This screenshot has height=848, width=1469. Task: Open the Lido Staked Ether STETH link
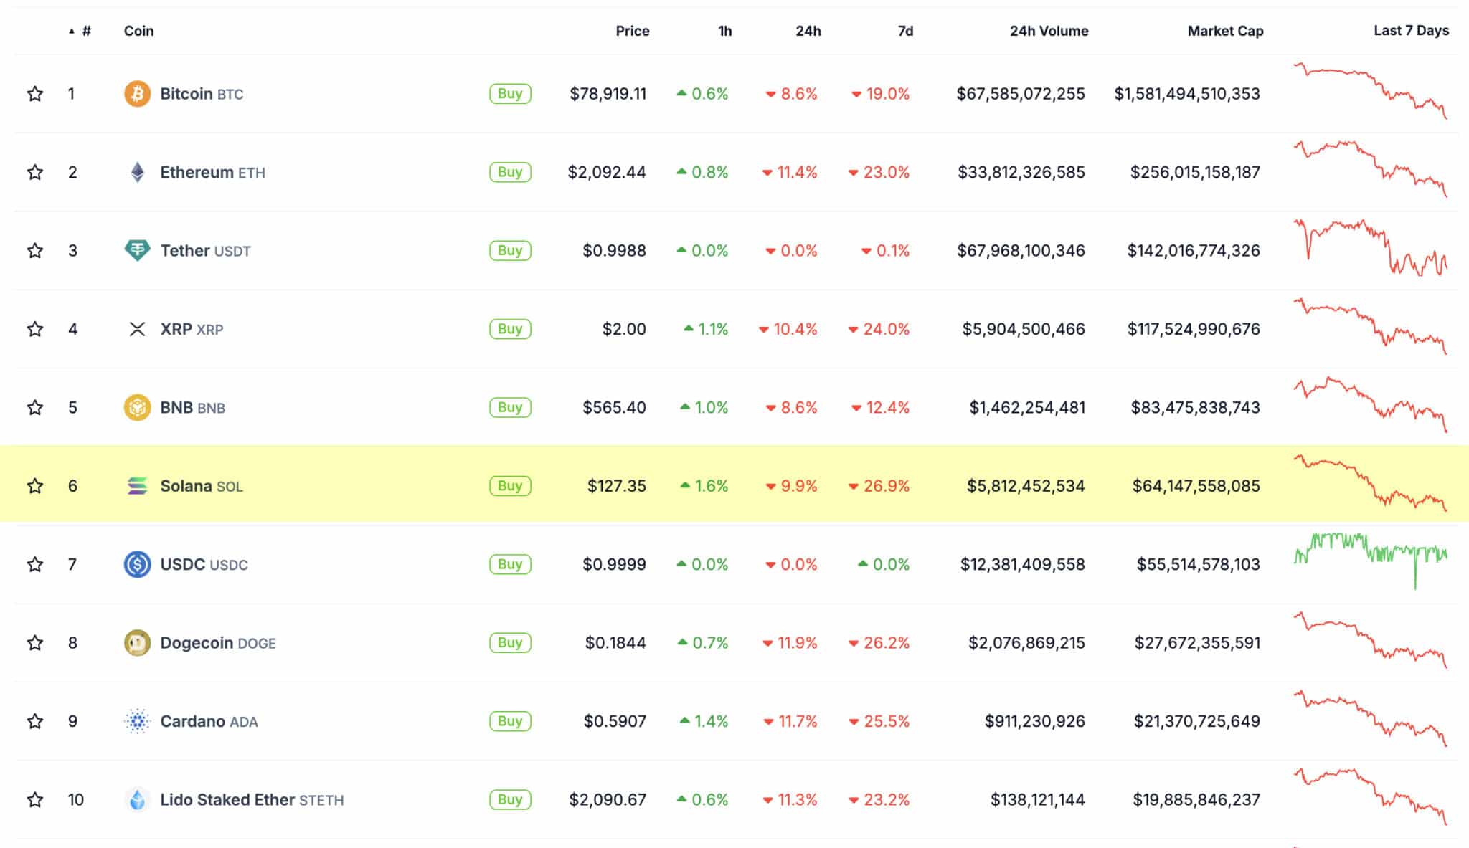tap(252, 799)
